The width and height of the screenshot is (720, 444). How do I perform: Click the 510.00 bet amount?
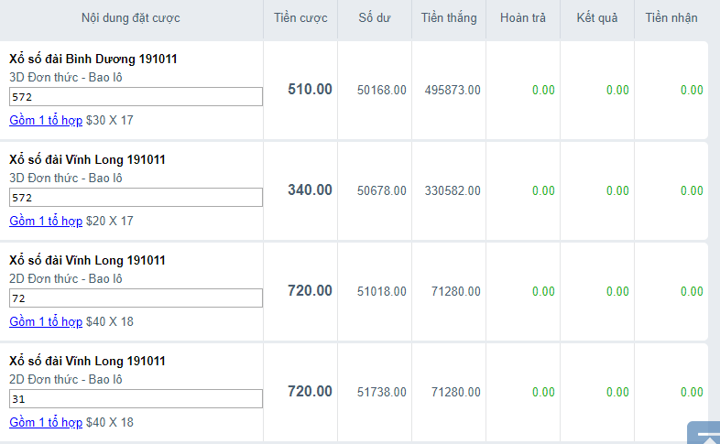(x=310, y=90)
